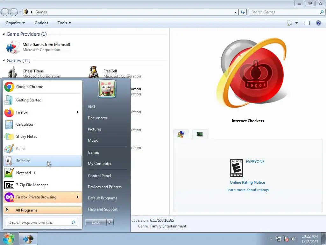Open the Tools dropdown menu
326x245 pixels.
pyautogui.click(x=64, y=23)
